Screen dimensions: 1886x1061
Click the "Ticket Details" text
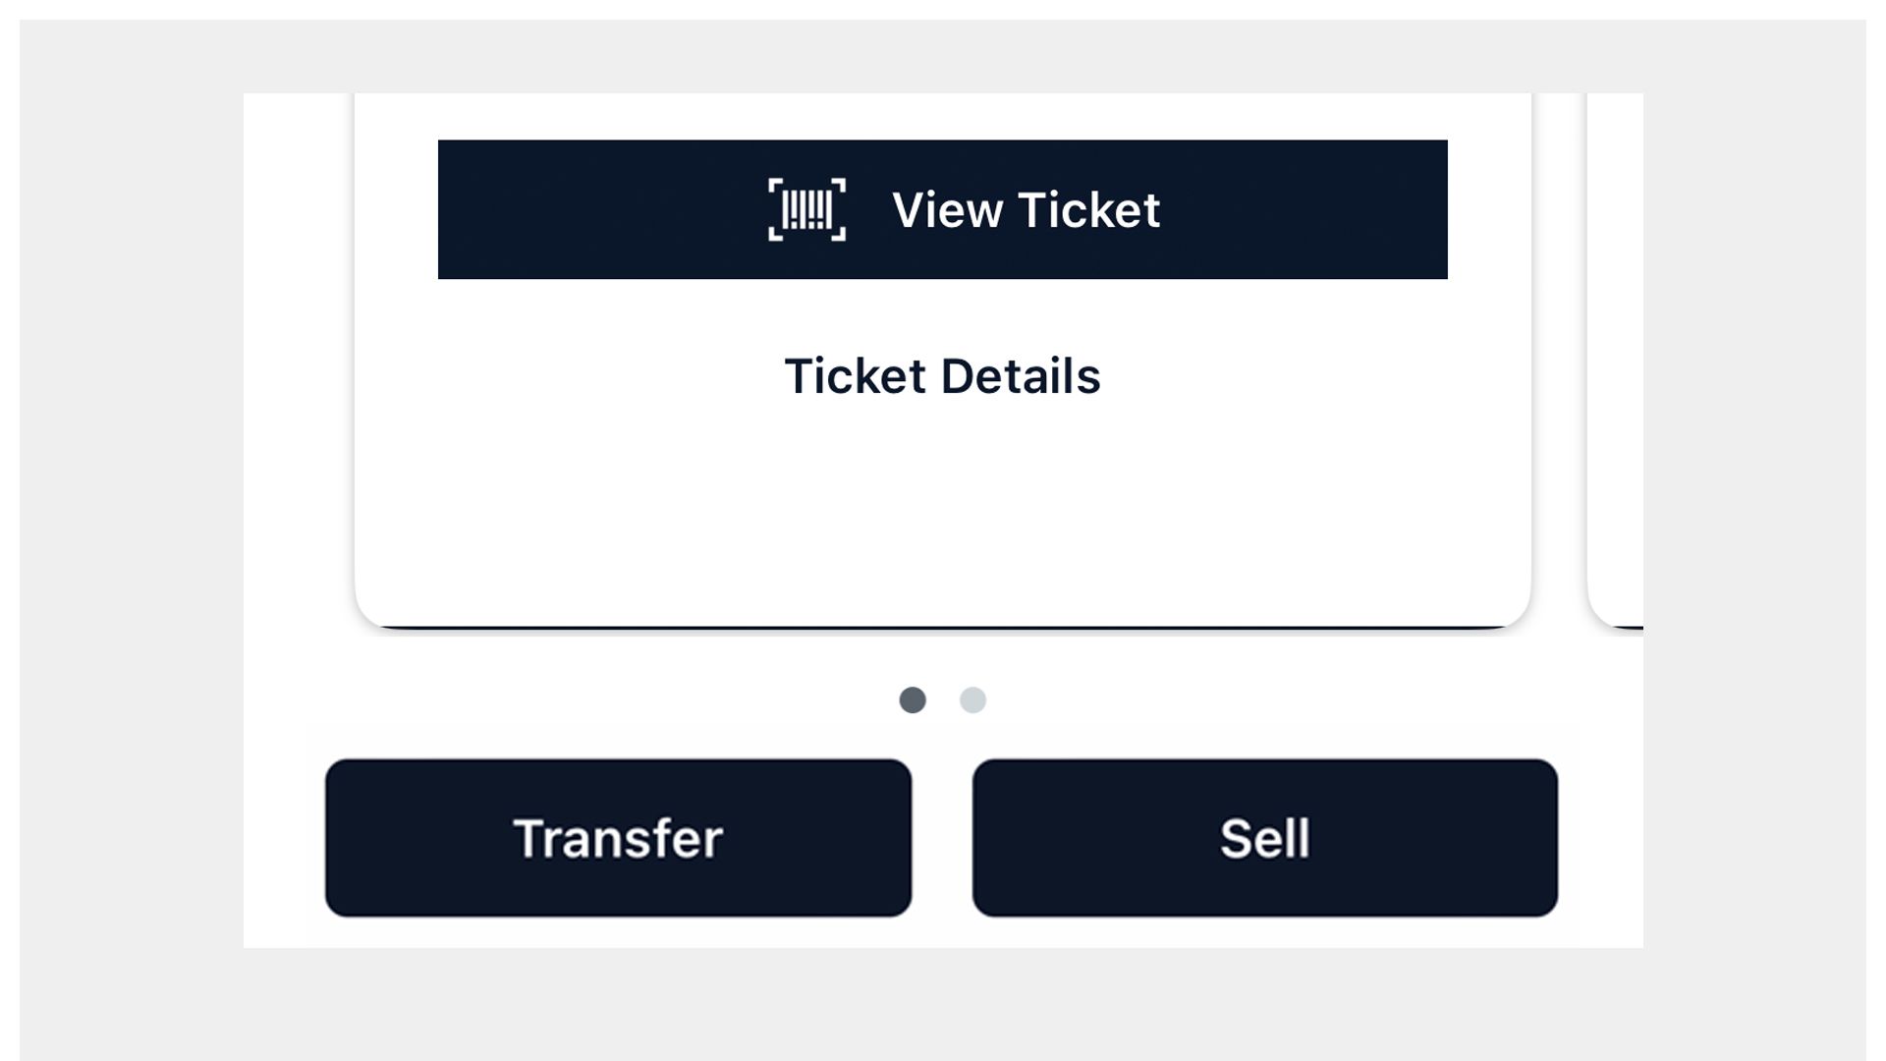point(942,376)
